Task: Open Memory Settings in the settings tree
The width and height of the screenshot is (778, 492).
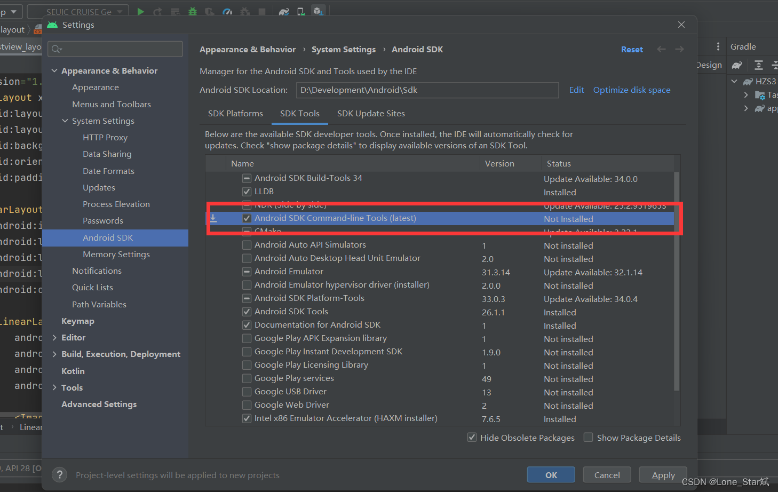Action: pos(116,255)
